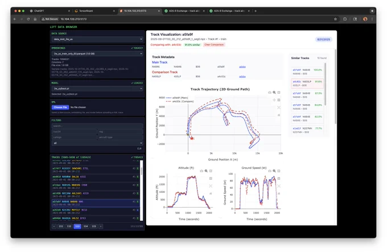Switch to TensorBoard browser tab
This screenshot has height=252, width=387.
click(94, 11)
